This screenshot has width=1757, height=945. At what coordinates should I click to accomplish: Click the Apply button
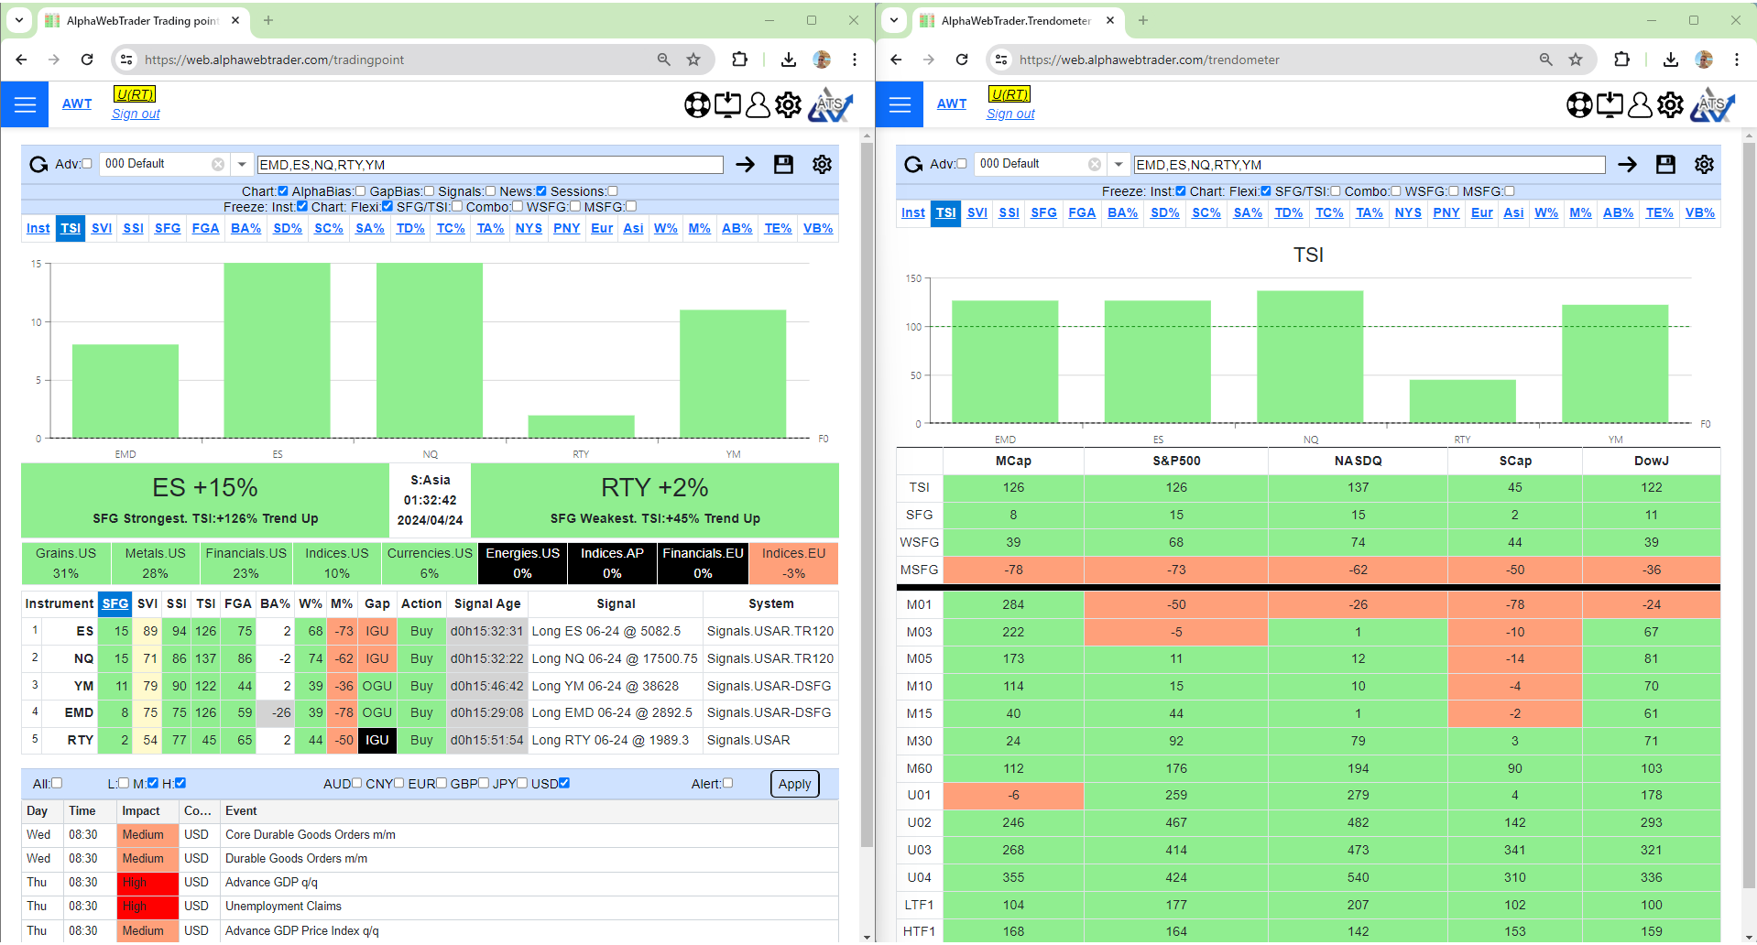794,784
